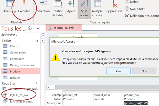Confirm the update with Oui
This screenshot has height=106, width=159.
(x=118, y=71)
